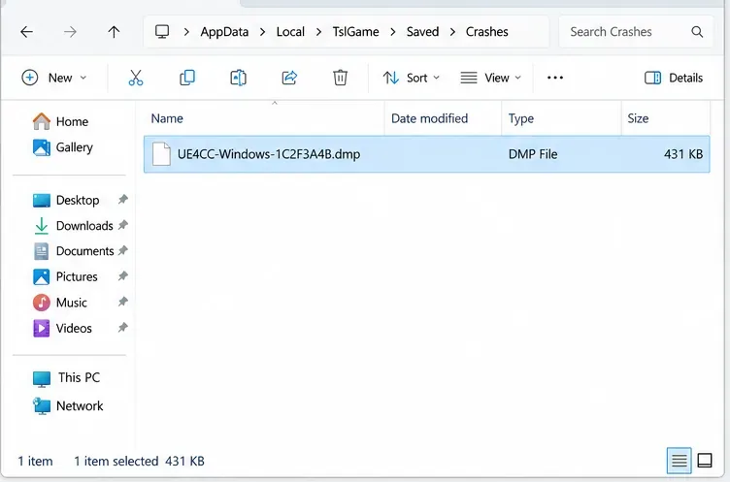Delete the selected file with trash icon
The width and height of the screenshot is (730, 482).
(x=341, y=78)
